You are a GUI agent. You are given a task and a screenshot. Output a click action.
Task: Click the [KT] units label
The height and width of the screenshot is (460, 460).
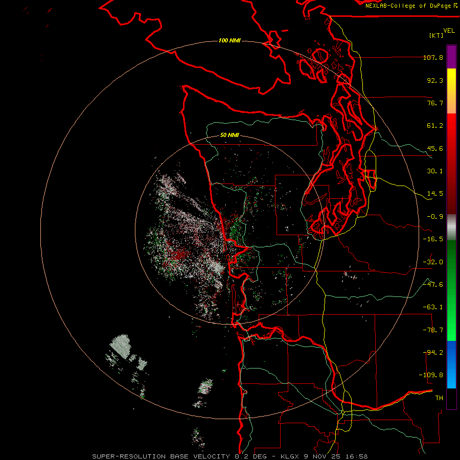(436, 35)
